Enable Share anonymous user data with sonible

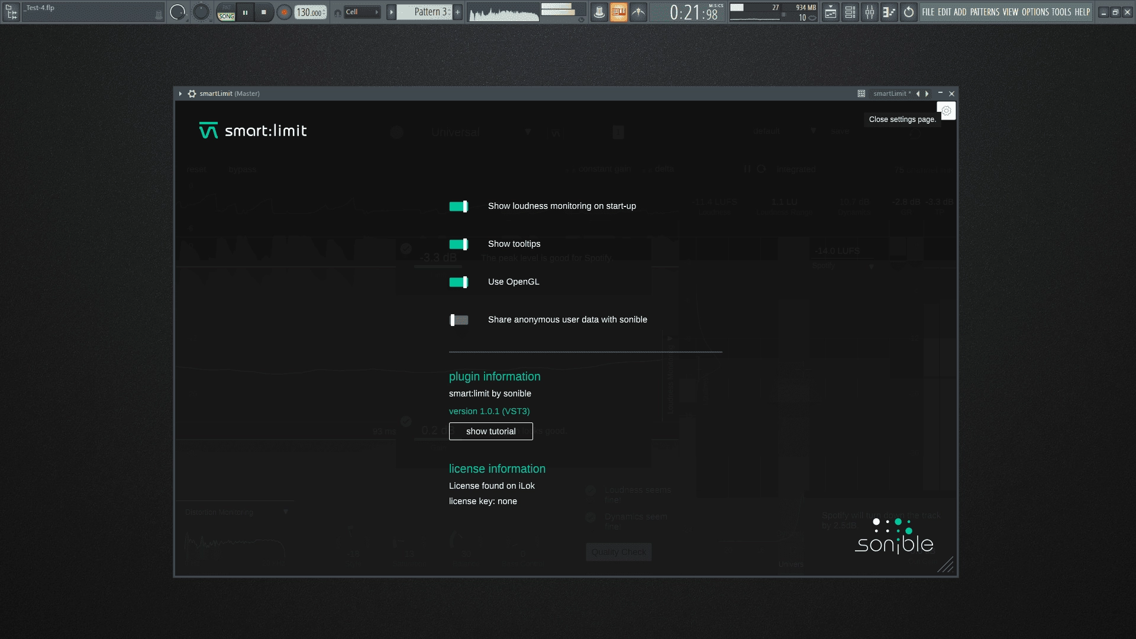point(459,320)
